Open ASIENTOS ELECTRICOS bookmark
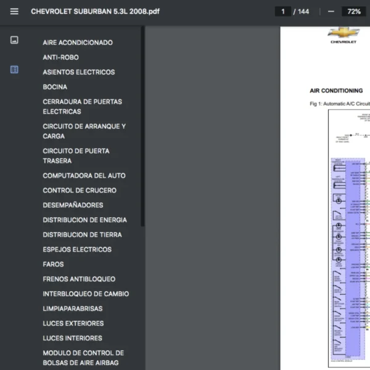Image resolution: width=370 pixels, height=370 pixels. click(x=79, y=72)
